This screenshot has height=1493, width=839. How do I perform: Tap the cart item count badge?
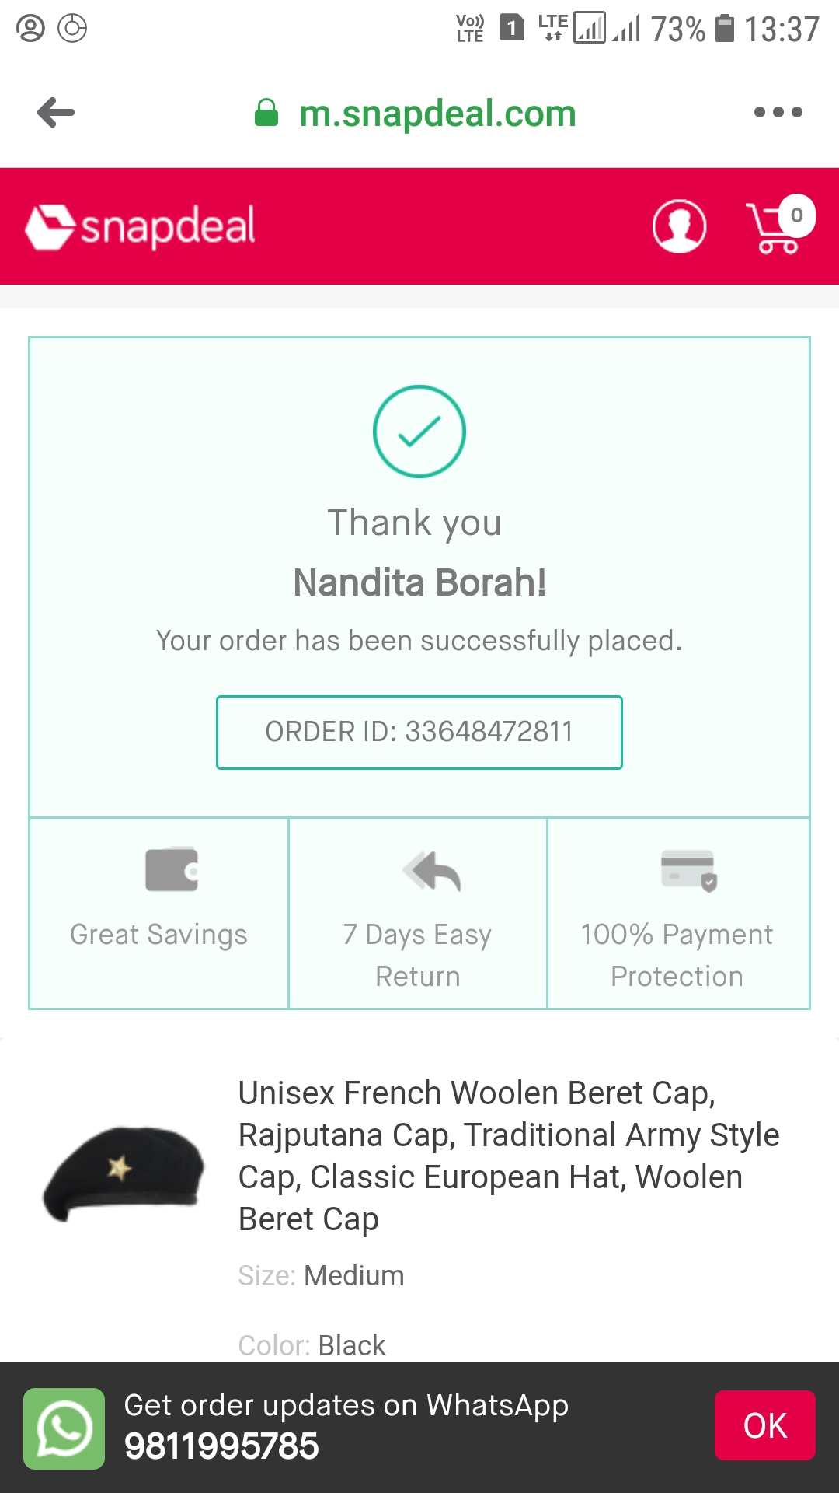796,215
